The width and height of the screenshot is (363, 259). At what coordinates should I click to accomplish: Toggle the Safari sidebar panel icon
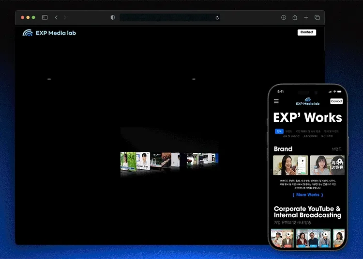click(x=45, y=17)
